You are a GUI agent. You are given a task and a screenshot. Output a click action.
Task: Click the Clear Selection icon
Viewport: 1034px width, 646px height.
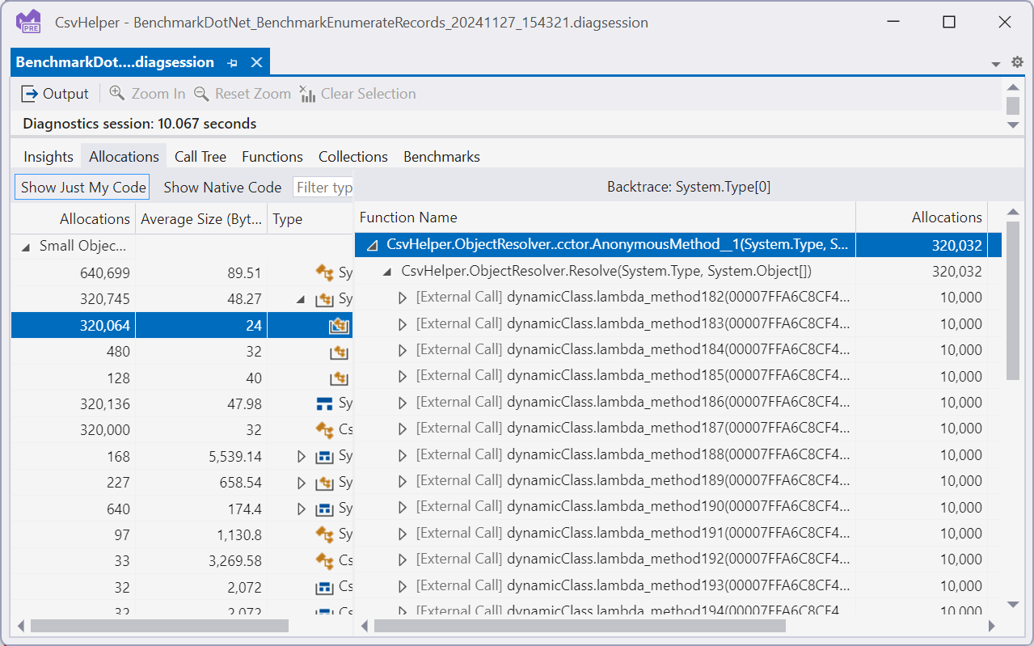[x=307, y=94]
